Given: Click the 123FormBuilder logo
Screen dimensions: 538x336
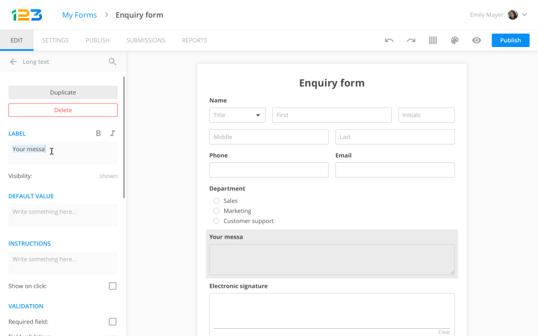Looking at the screenshot, I should coord(26,15).
